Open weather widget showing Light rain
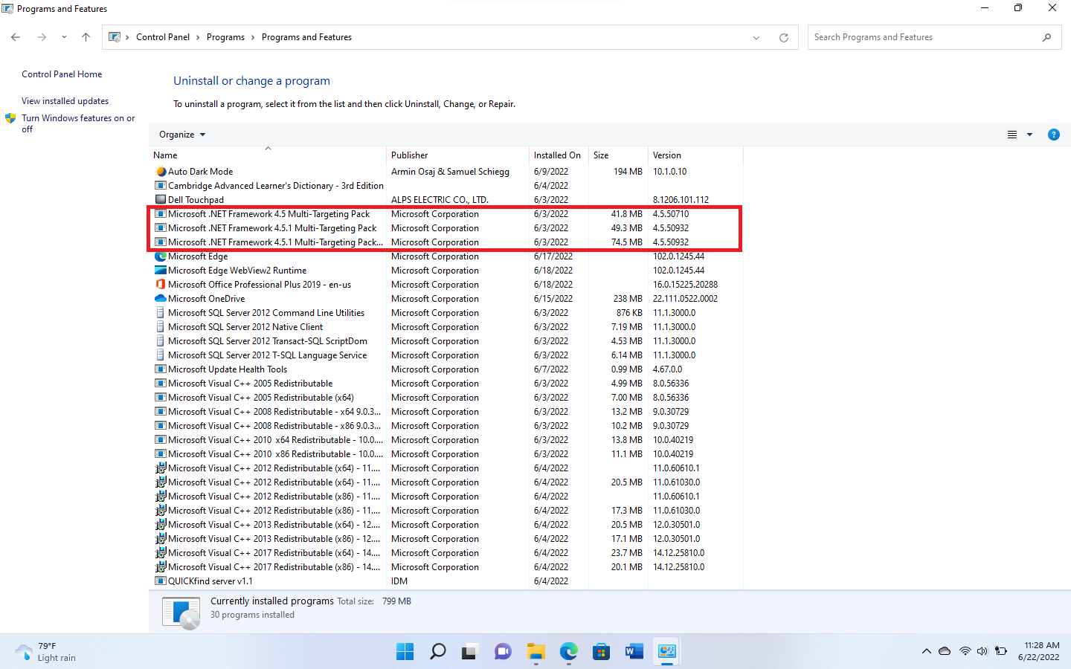 [46, 652]
